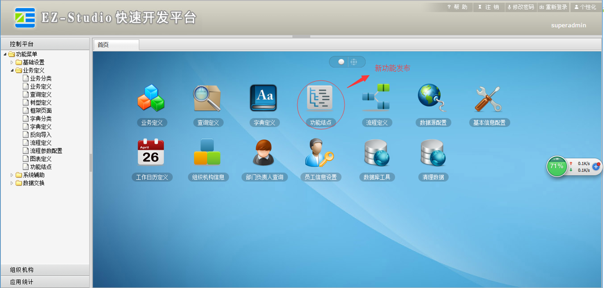This screenshot has width=604, height=288.
Task: Open the 基本信息配置 tools icon
Action: [x=489, y=98]
